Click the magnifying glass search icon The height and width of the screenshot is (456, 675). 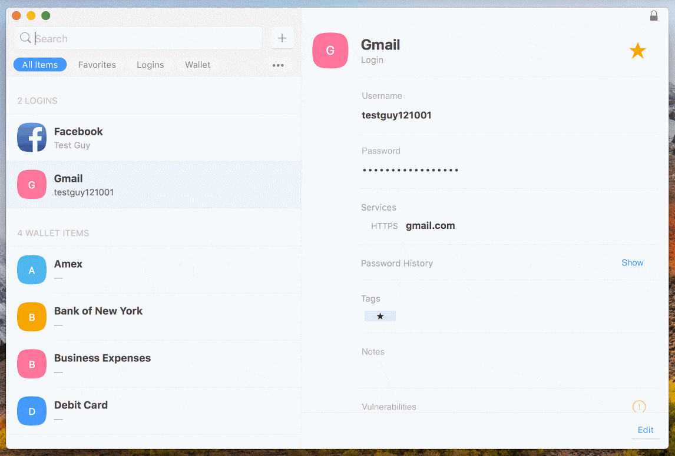point(25,38)
